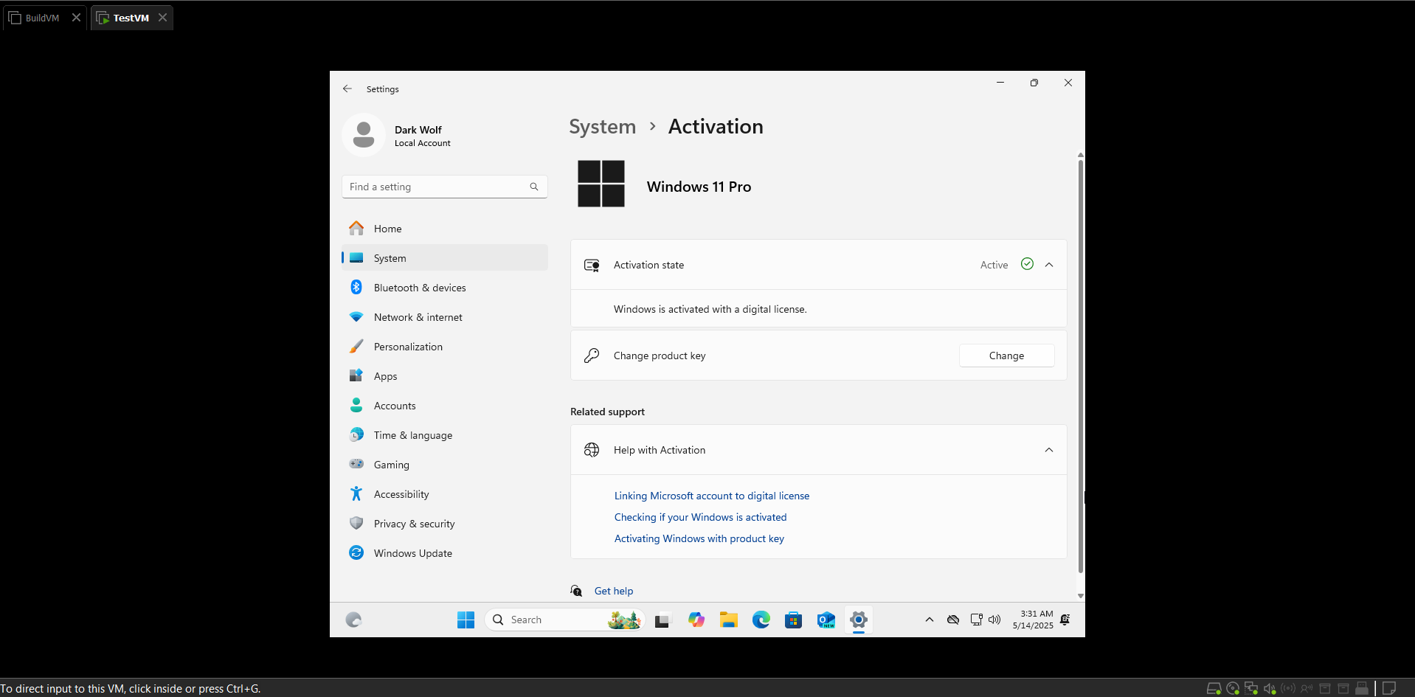Launch Microsoft Edge from the taskbar
This screenshot has width=1415, height=697.
coord(761,620)
